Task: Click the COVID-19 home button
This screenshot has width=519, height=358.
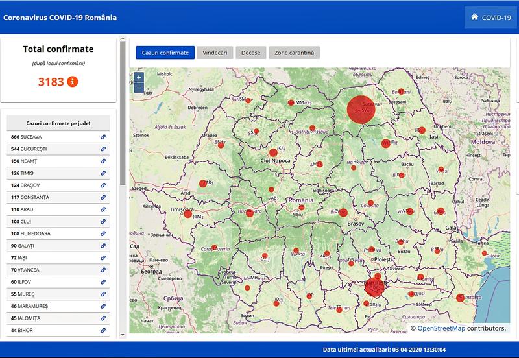Action: pos(490,18)
